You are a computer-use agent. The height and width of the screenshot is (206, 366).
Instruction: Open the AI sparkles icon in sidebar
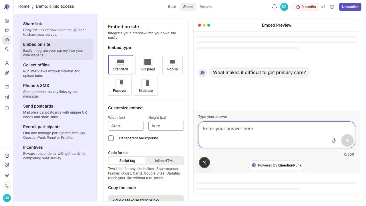pos(7,73)
